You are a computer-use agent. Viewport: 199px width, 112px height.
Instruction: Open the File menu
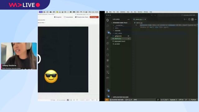[114, 12]
